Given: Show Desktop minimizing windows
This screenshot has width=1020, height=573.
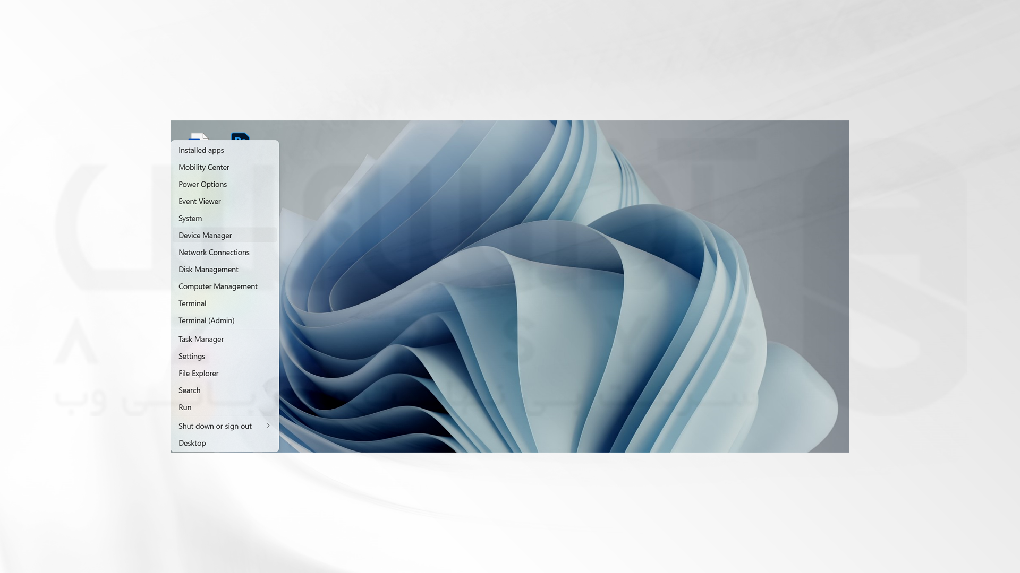Looking at the screenshot, I should [191, 442].
